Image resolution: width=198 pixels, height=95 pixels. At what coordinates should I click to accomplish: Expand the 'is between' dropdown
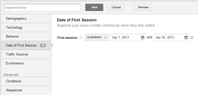[x=97, y=37]
